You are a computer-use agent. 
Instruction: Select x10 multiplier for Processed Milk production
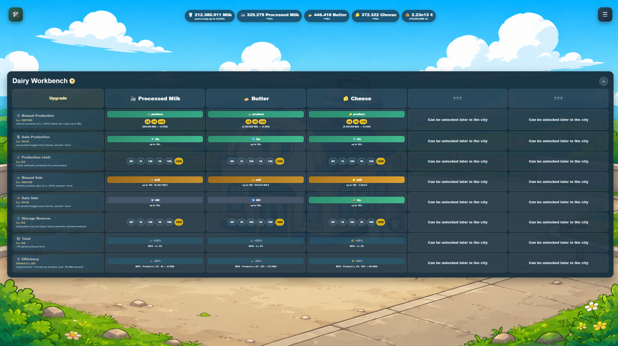click(162, 122)
